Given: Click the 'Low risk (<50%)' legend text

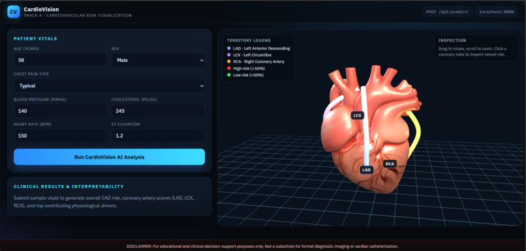Looking at the screenshot, I should coord(249,75).
